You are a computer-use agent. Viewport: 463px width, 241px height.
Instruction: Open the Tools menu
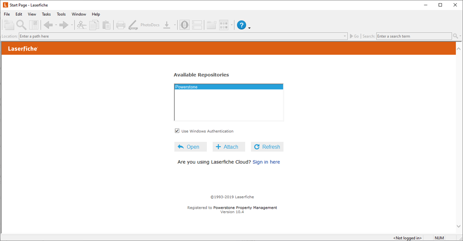click(61, 14)
